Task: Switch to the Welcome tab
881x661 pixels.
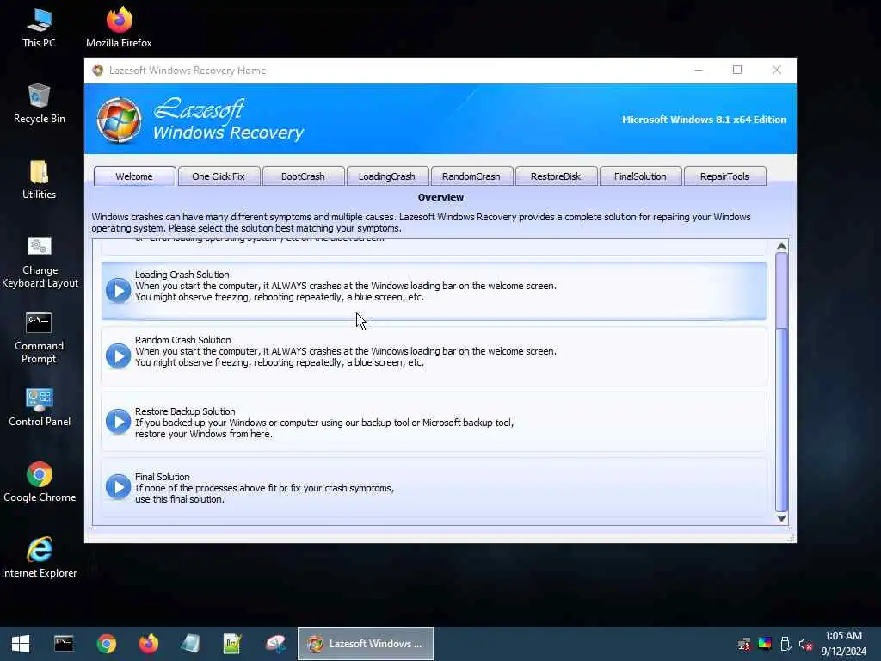Action: pos(134,176)
